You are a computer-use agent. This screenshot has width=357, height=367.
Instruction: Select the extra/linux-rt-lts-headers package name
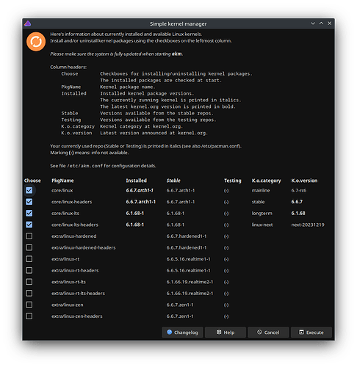[78, 293]
